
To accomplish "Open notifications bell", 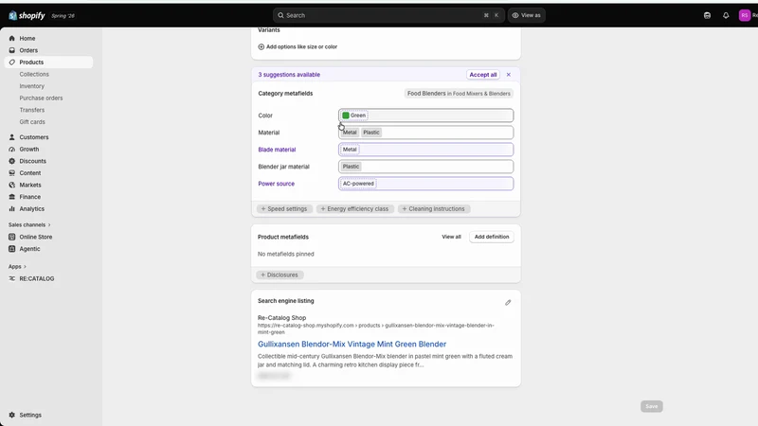I will (x=726, y=15).
